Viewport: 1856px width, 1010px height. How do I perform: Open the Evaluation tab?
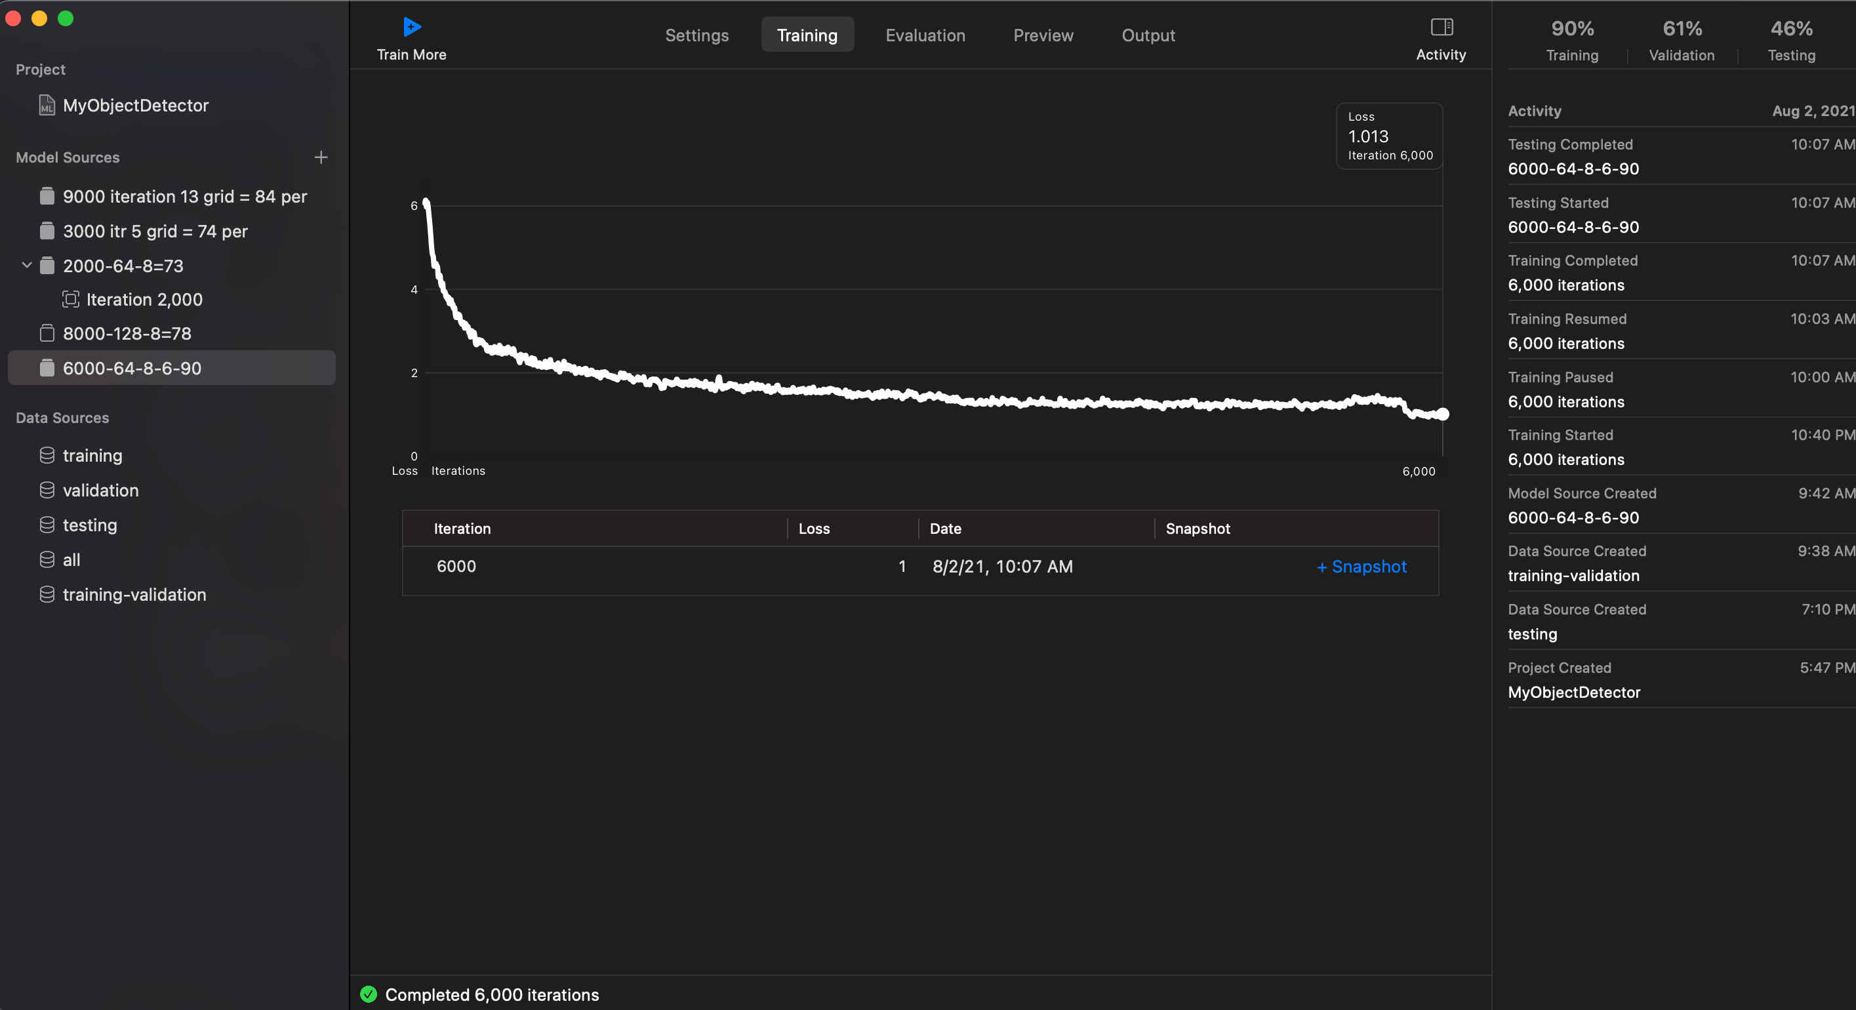[x=925, y=35]
